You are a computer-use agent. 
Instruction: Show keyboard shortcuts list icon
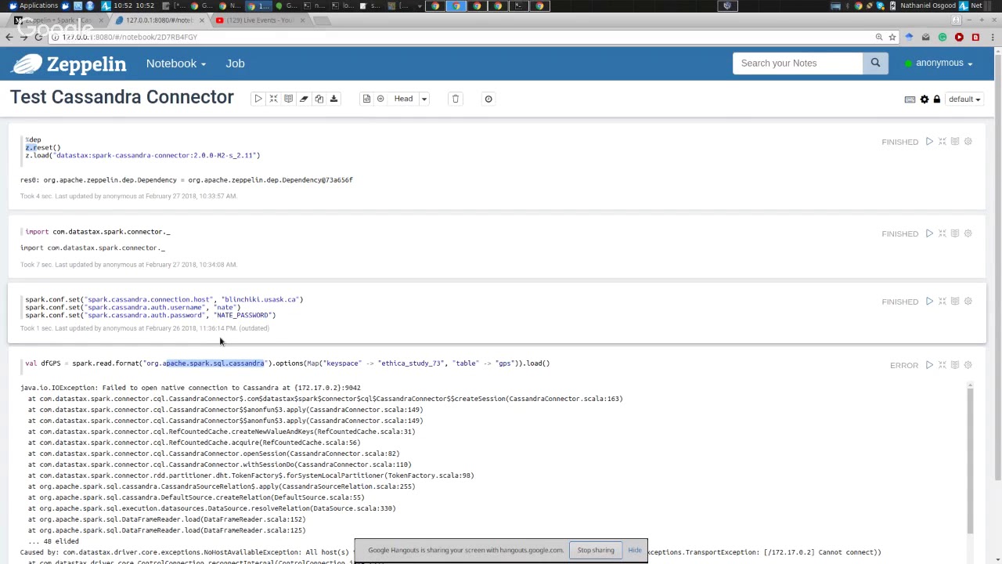(x=910, y=99)
